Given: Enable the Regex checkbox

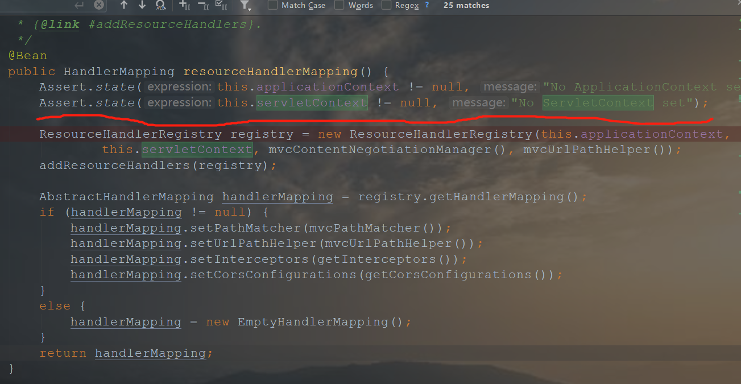Looking at the screenshot, I should [x=386, y=5].
